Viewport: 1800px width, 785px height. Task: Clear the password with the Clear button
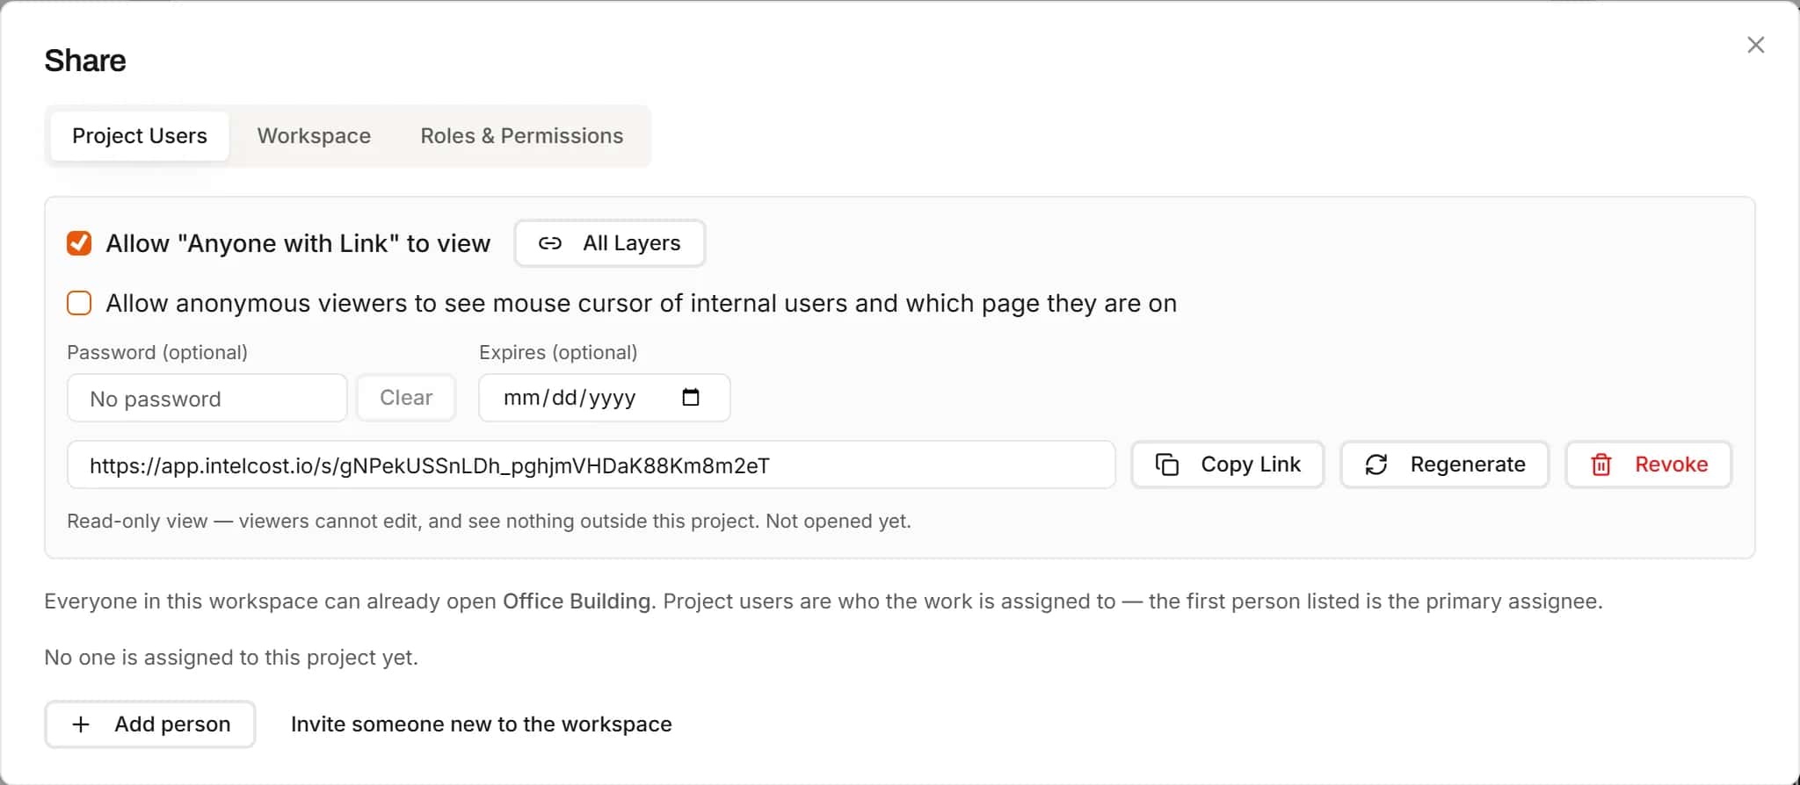(x=406, y=398)
